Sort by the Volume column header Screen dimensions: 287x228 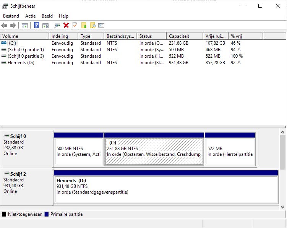[25, 36]
